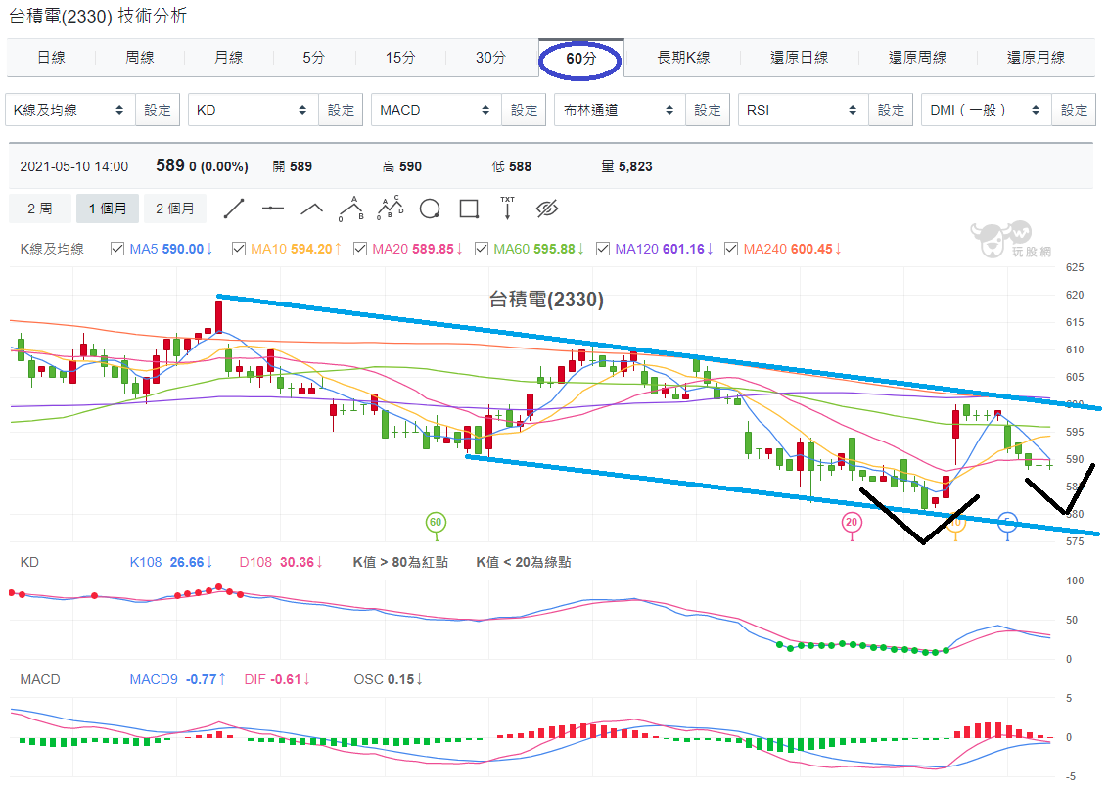Click 設定 next to the RSI dropdown
Screen dimensions: 1108x789
tap(891, 110)
